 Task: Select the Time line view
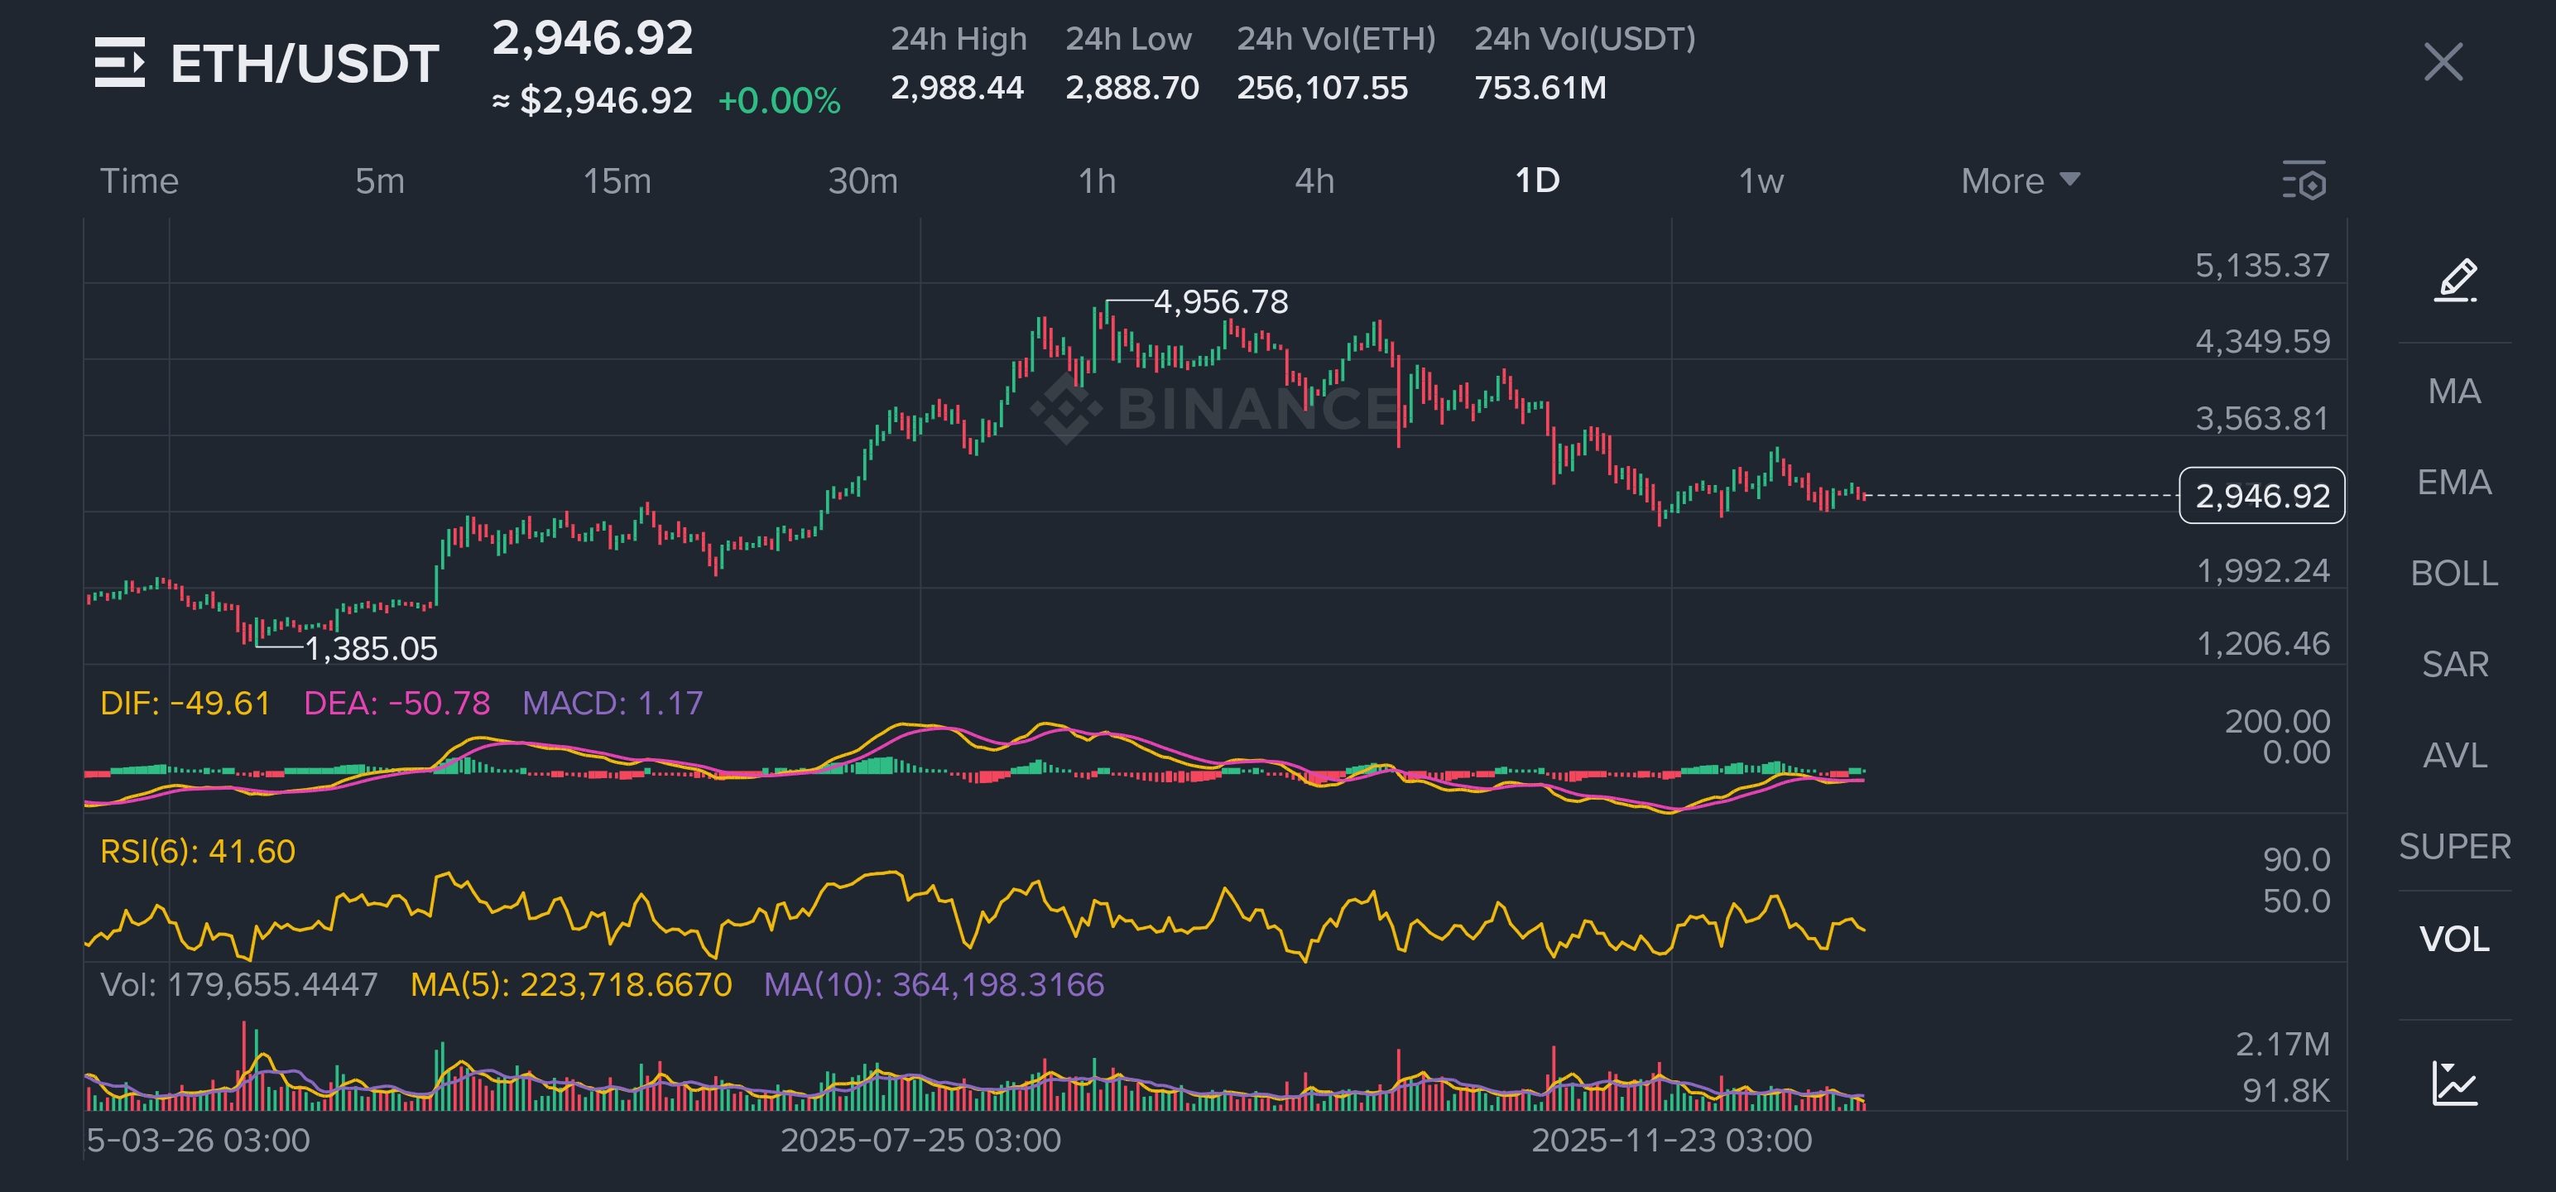pos(139,180)
